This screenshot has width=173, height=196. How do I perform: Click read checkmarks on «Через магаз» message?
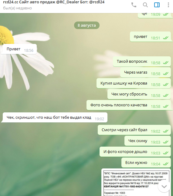(x=166, y=74)
